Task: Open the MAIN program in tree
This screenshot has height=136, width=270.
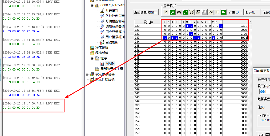Action: 110,64
